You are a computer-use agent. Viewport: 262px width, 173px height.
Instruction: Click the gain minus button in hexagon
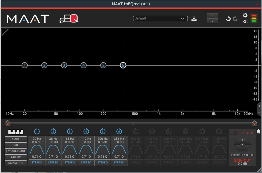pos(242,149)
